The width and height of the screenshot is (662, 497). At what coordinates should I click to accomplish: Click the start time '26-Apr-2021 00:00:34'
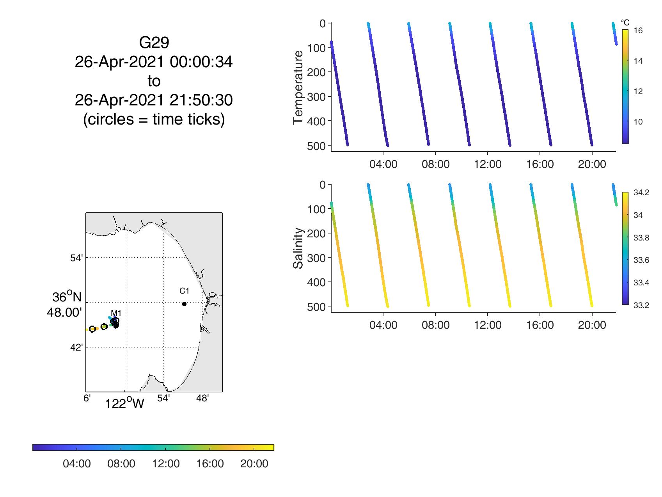click(154, 62)
